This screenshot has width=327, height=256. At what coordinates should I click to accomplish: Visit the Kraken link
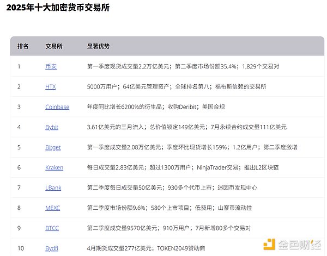(54, 167)
